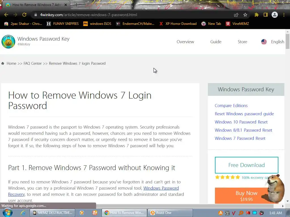
Task: Open the English language selector
Action: click(x=278, y=42)
